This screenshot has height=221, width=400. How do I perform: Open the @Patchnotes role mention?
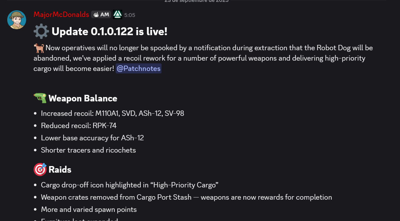pos(139,68)
